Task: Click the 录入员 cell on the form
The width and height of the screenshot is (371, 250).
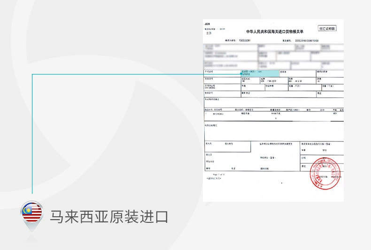Action: point(209,143)
